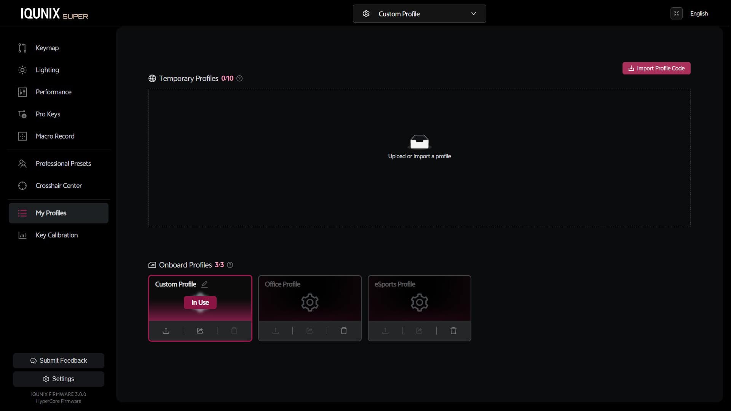Image resolution: width=731 pixels, height=411 pixels.
Task: Open Macro Record page
Action: click(x=59, y=136)
